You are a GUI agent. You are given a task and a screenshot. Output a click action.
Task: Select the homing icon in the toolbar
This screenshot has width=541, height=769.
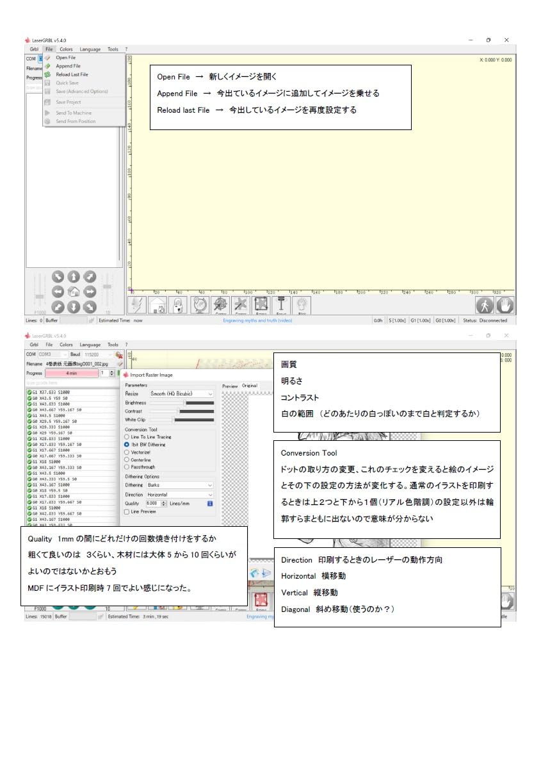click(x=156, y=306)
